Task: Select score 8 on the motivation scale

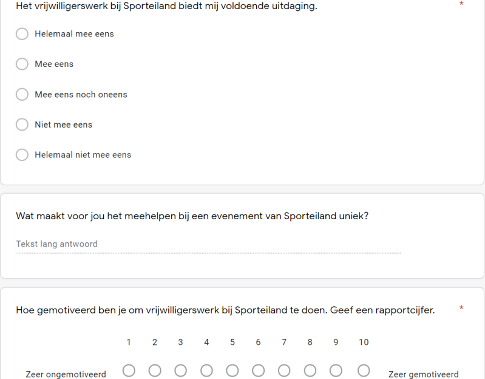Action: pyautogui.click(x=310, y=370)
